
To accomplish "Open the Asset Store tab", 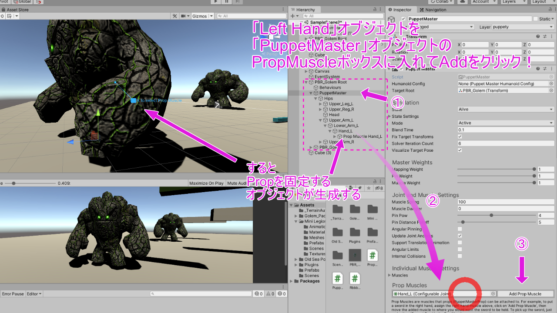I will point(15,10).
